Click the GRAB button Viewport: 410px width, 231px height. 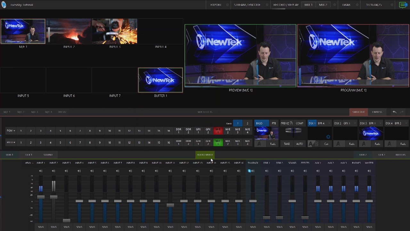[346, 5]
